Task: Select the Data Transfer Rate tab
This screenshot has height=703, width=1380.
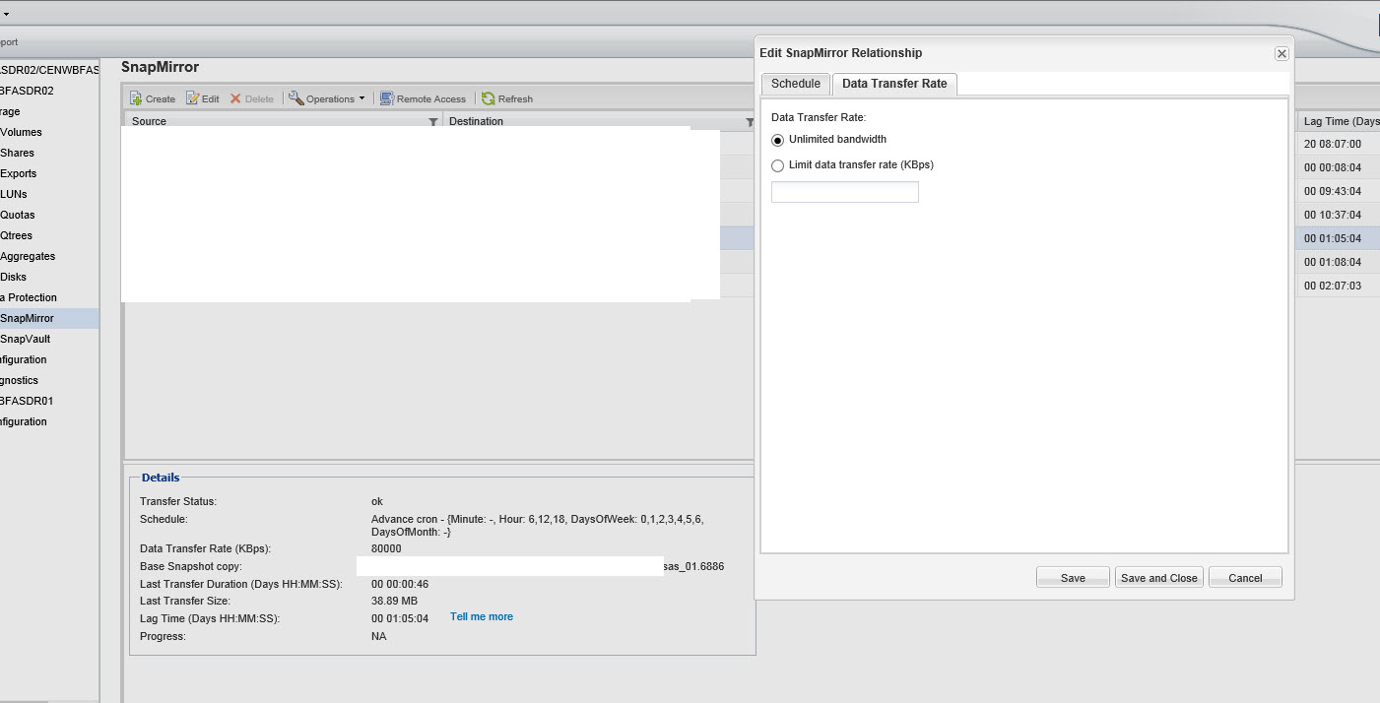Action: [x=894, y=84]
